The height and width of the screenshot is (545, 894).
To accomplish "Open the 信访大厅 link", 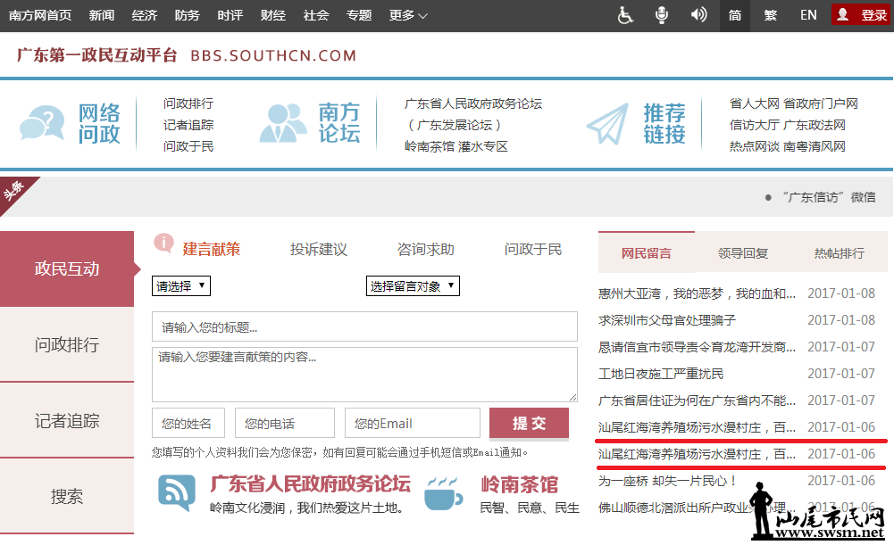I will pyautogui.click(x=755, y=125).
